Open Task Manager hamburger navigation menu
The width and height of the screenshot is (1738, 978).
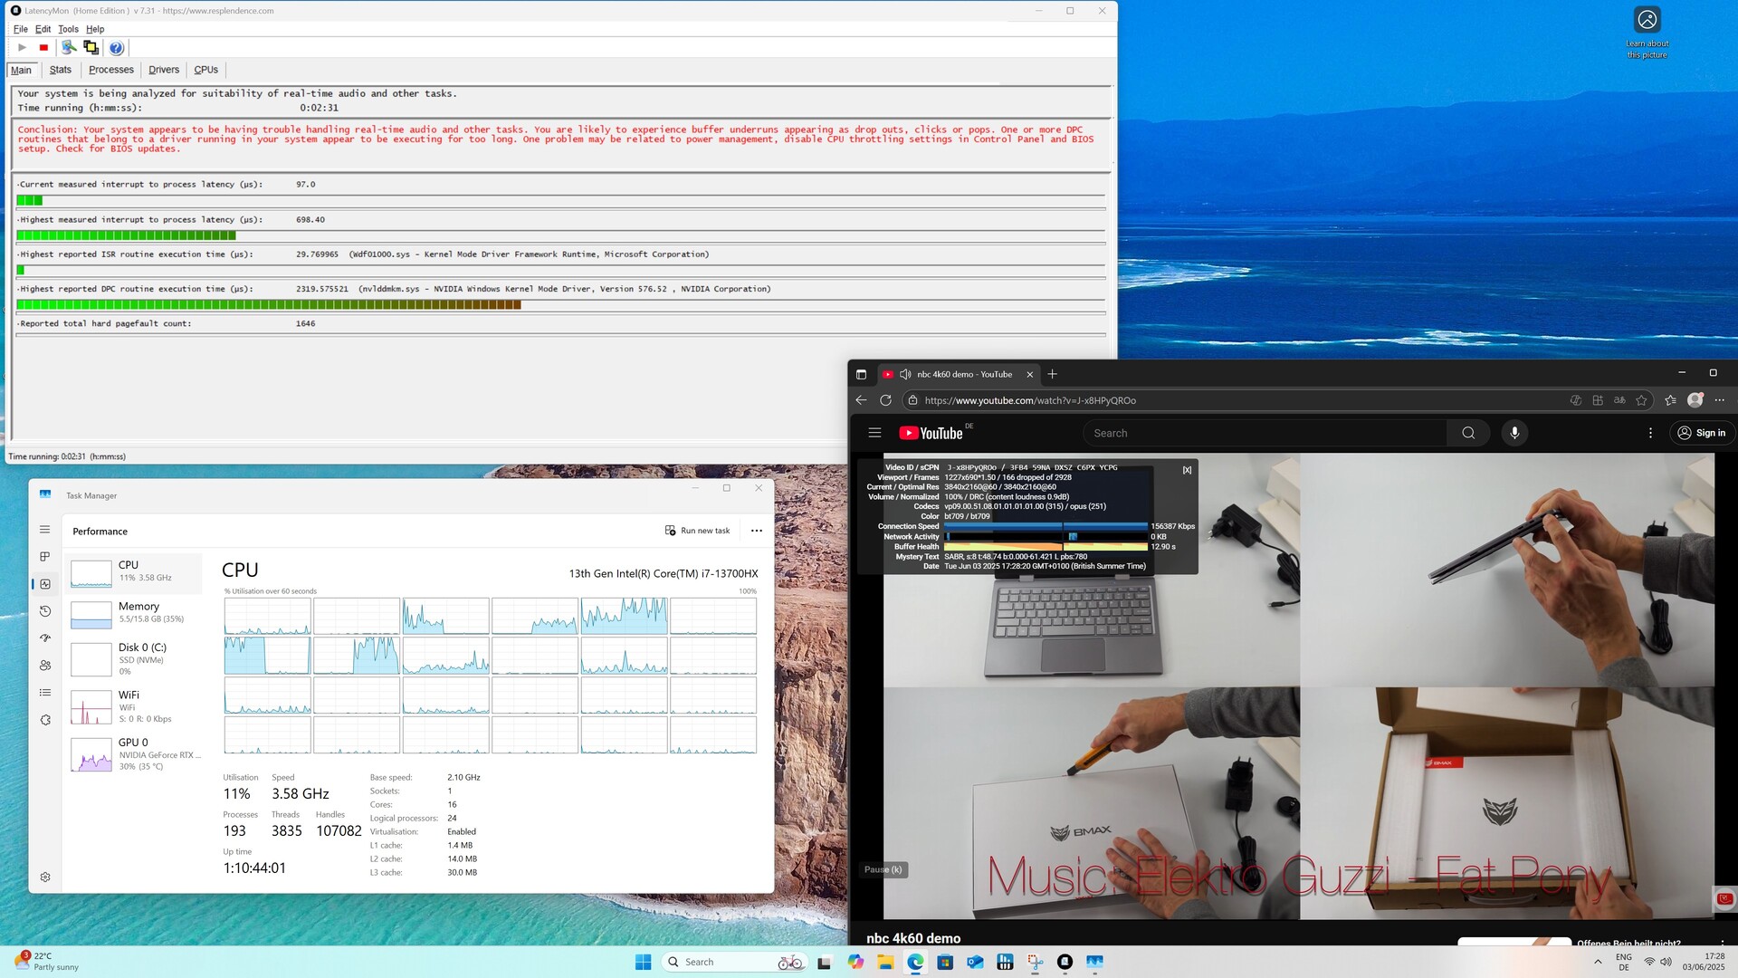pyautogui.click(x=44, y=530)
